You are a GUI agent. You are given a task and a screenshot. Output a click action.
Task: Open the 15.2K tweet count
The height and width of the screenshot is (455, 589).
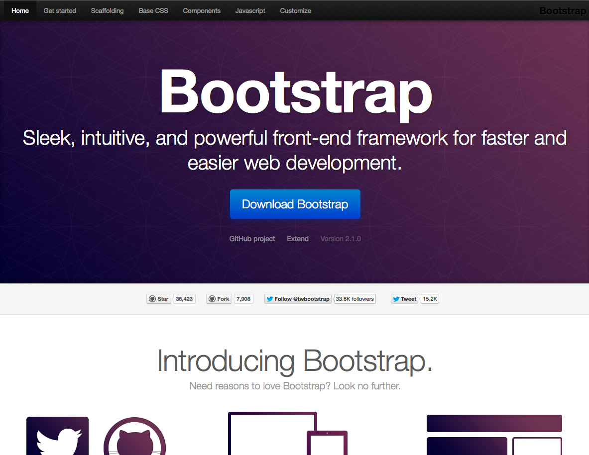coord(430,299)
